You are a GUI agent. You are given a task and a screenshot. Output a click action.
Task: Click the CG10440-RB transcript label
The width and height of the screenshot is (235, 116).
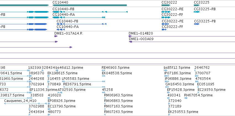[x=63, y=9]
